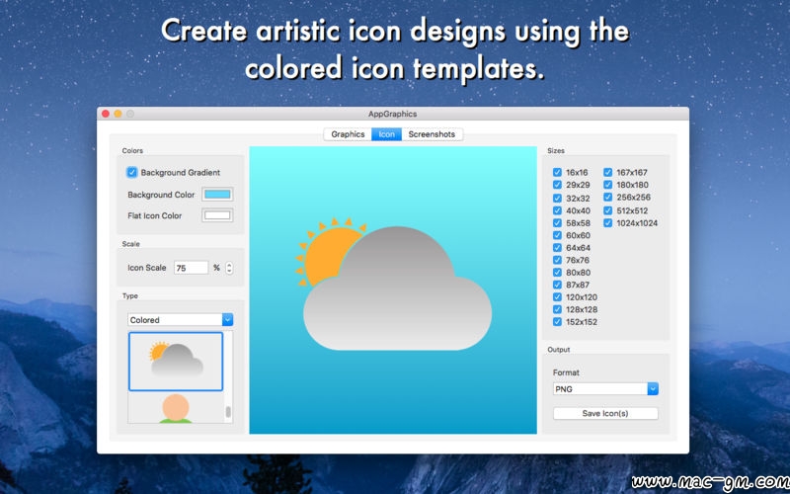Disable the 60x60 size checkbox
This screenshot has width=790, height=494.
point(557,235)
